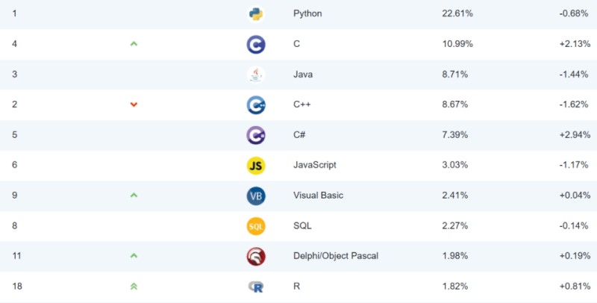The width and height of the screenshot is (597, 303).
Task: Click the -0.14% change value
Action: point(574,225)
